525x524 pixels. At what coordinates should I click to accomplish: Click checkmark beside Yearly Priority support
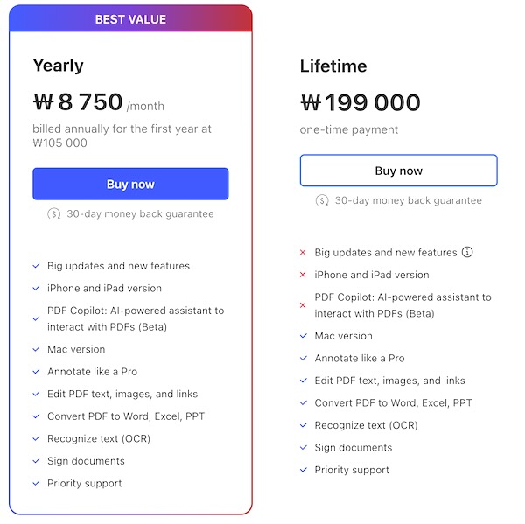36,483
